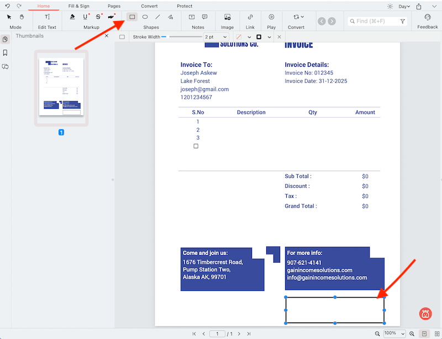Image resolution: width=442 pixels, height=339 pixels.
Task: Click the brightness sun icon
Action: pos(390,6)
